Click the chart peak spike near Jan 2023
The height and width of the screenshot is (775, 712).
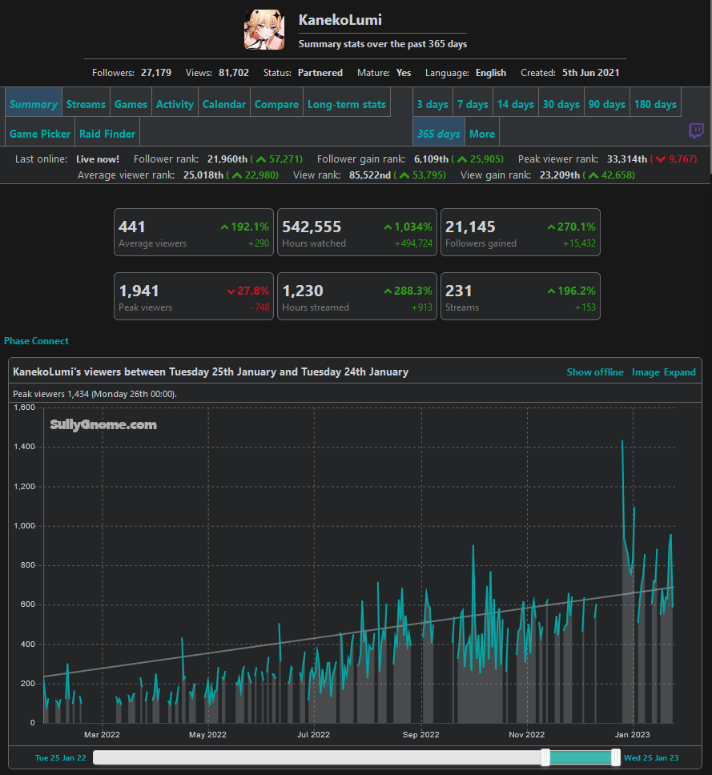point(622,441)
